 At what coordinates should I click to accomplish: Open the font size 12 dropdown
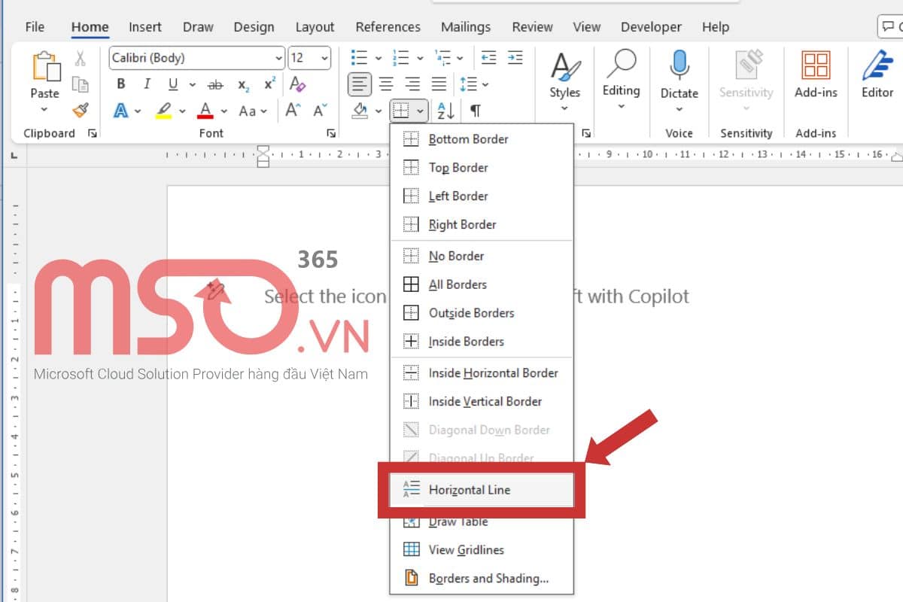(x=324, y=58)
